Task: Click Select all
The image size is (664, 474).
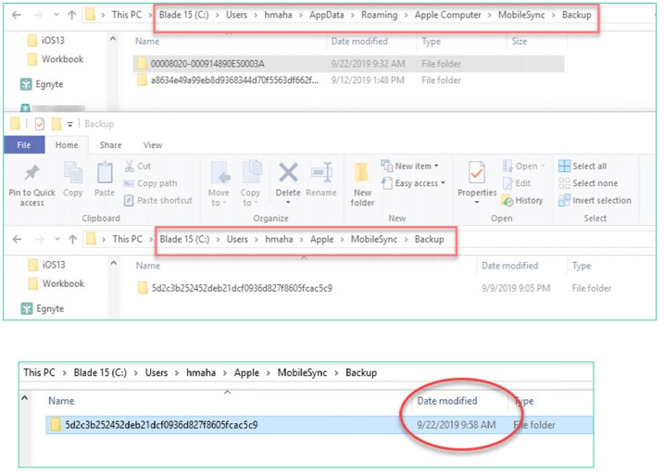Action: [x=583, y=166]
